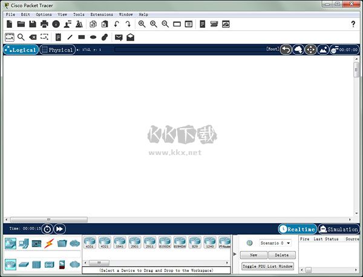Click Toggle PDU List Window button
This screenshot has width=363, height=277.
tap(267, 266)
